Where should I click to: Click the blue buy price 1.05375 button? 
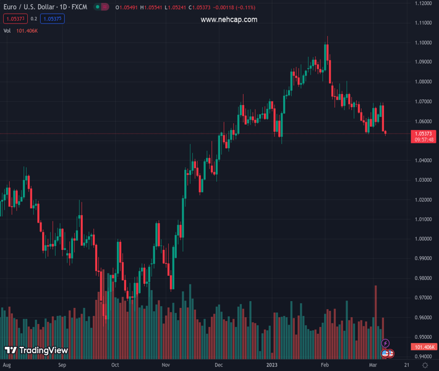click(x=53, y=19)
